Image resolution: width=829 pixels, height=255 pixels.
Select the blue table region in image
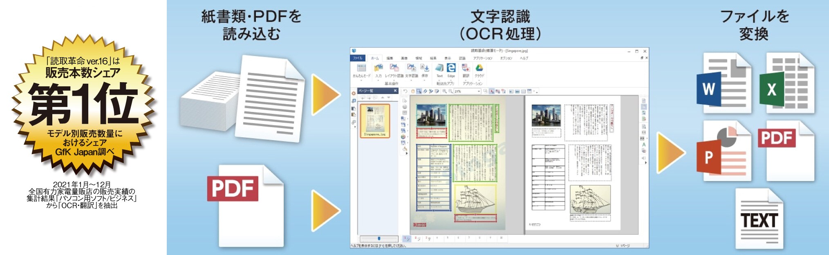coord(433,177)
